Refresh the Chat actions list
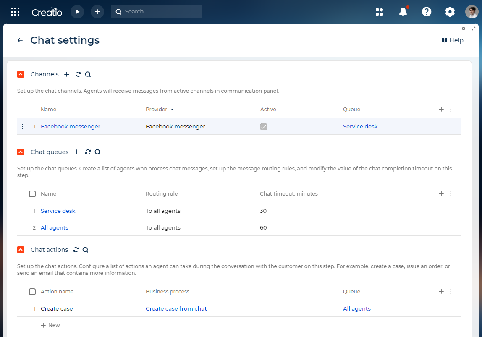Viewport: 482px width, 337px height. (76, 250)
